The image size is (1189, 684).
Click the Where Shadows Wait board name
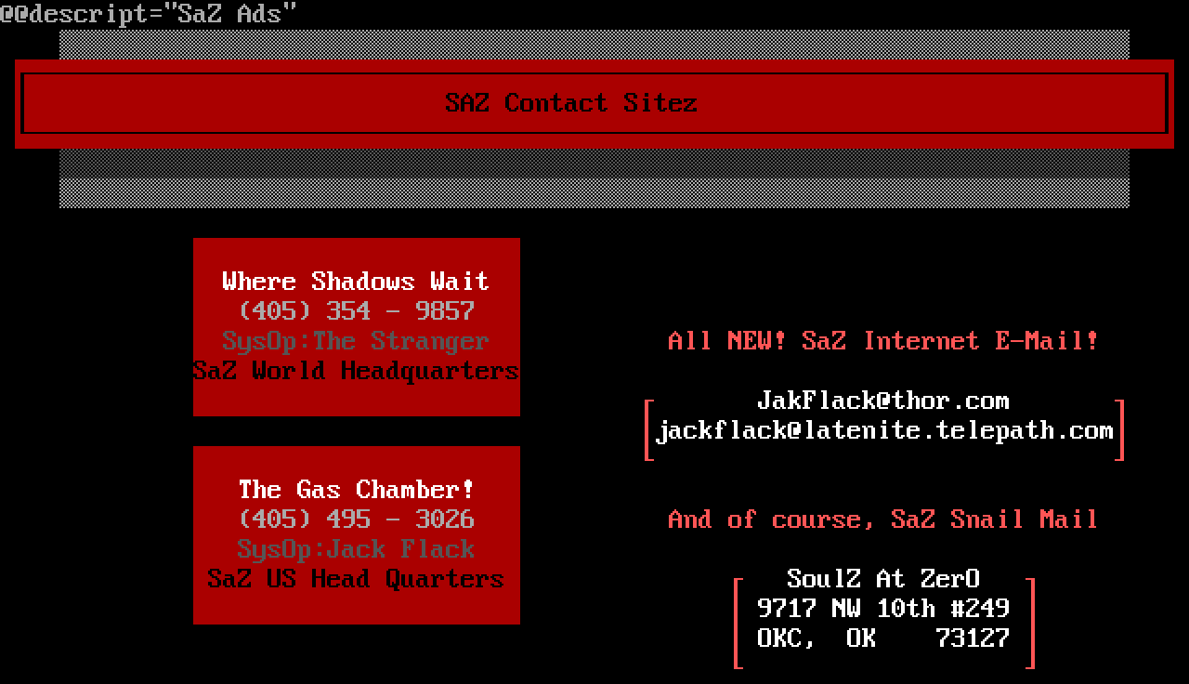coord(355,282)
